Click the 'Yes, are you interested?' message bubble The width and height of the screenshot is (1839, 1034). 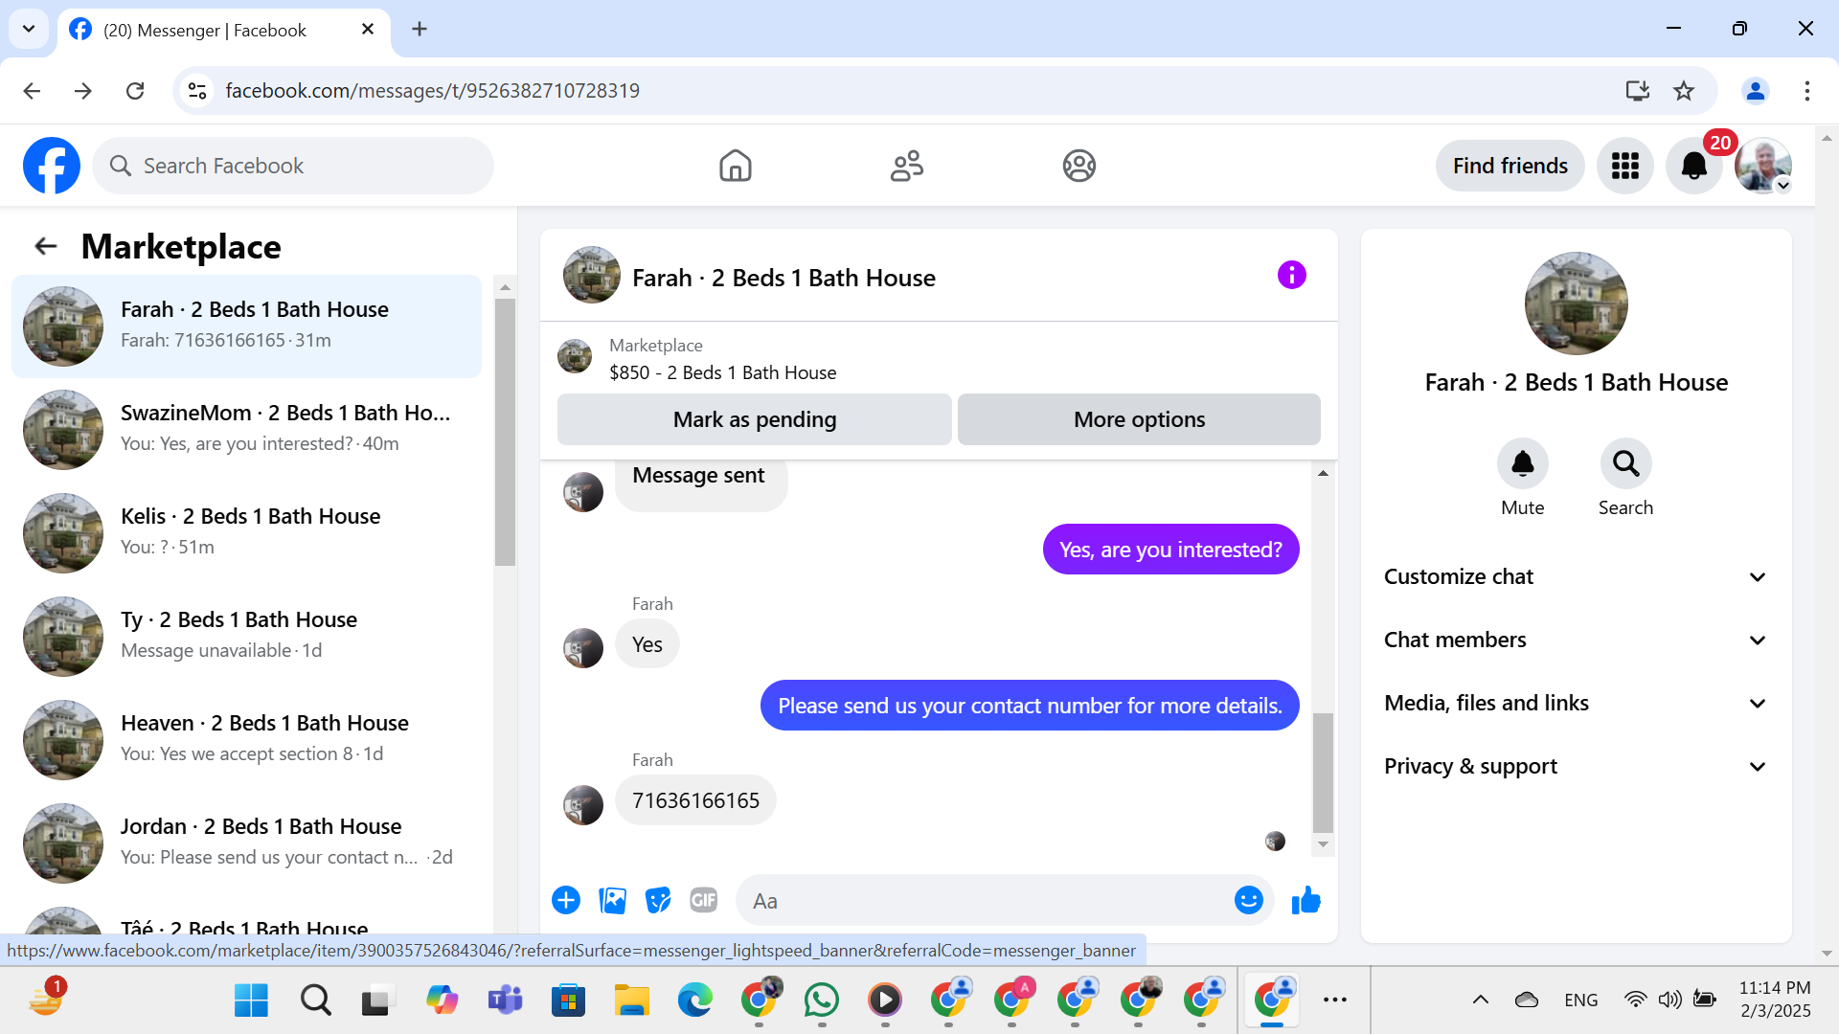pyautogui.click(x=1170, y=550)
